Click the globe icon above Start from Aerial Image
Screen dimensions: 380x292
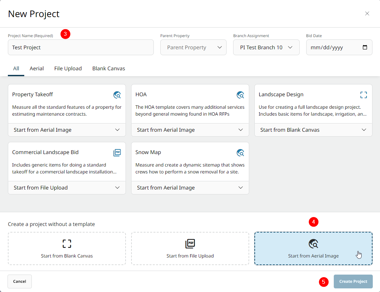pyautogui.click(x=313, y=243)
